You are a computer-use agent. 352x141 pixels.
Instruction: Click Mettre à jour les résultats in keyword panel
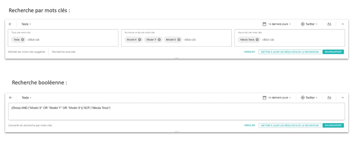click(290, 52)
